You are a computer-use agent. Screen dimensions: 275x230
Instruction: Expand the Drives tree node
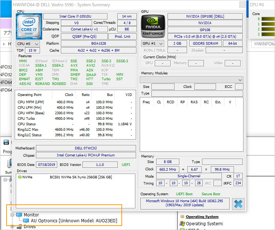12,227
